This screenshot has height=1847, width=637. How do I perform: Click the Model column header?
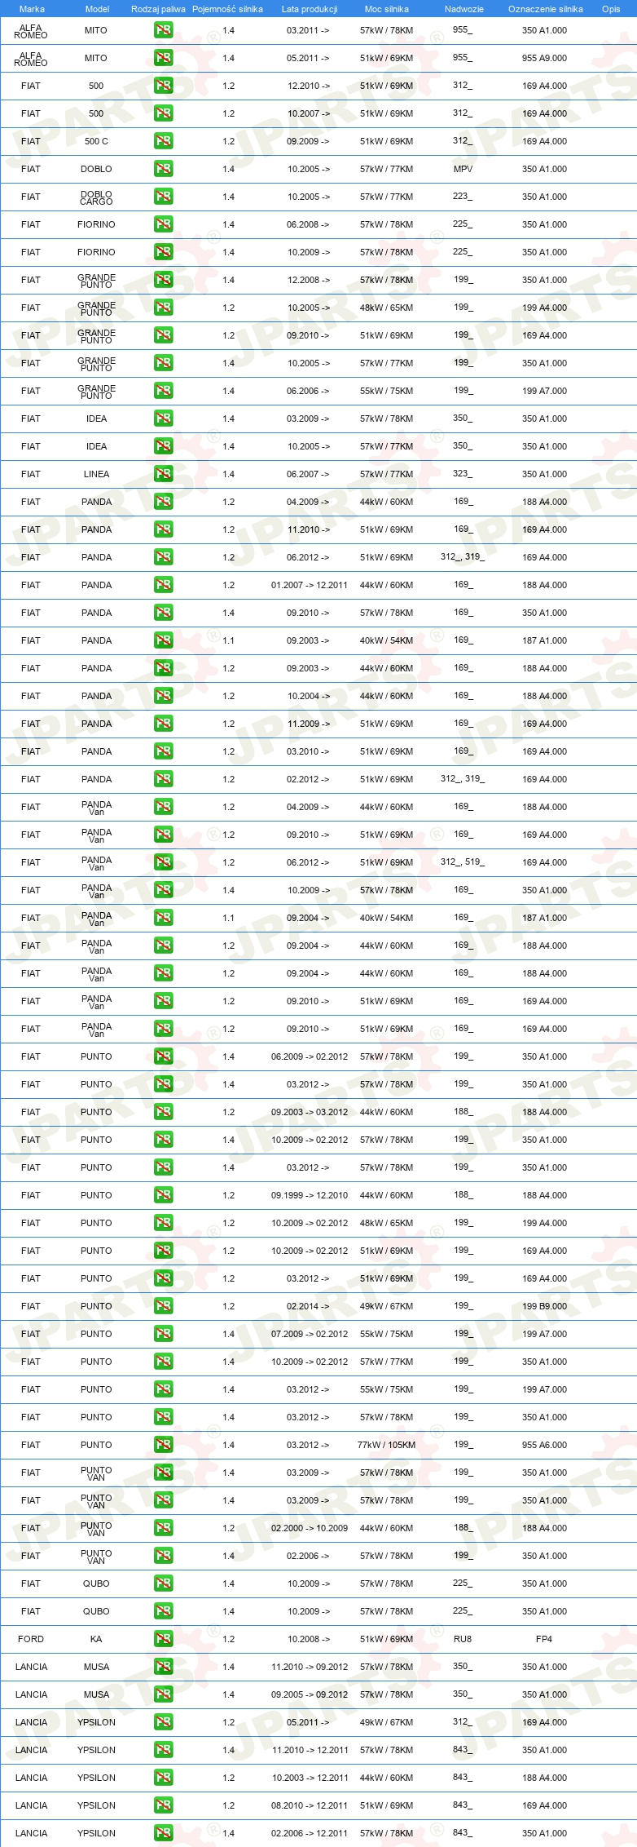point(97,9)
